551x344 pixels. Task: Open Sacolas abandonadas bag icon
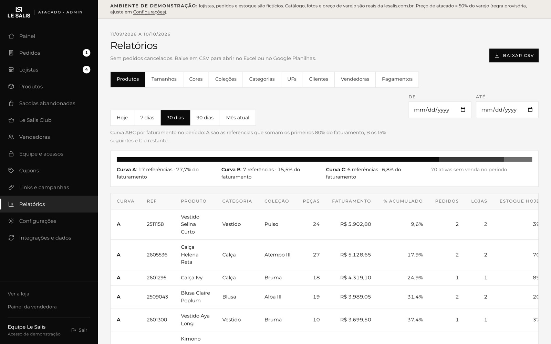point(11,103)
